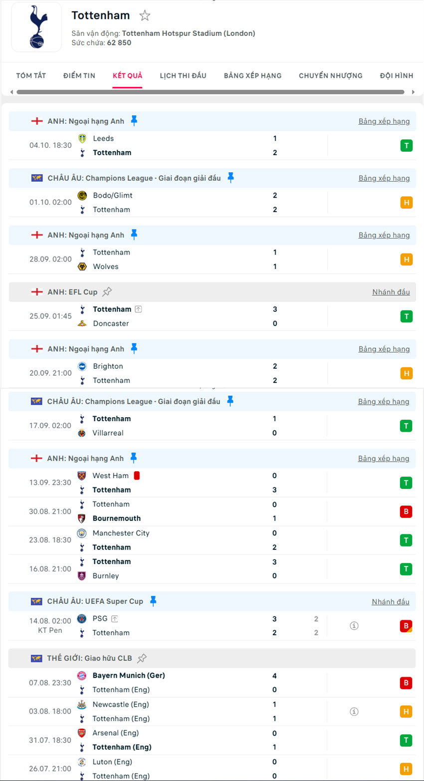The width and height of the screenshot is (424, 781).
Task: Click the green T badge for Leeds match
Action: 407,146
